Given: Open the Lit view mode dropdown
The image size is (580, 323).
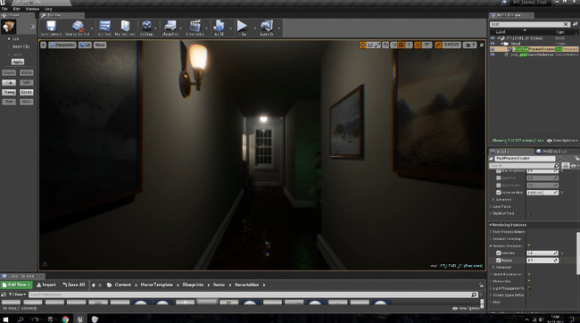Looking at the screenshot, I should (85, 45).
